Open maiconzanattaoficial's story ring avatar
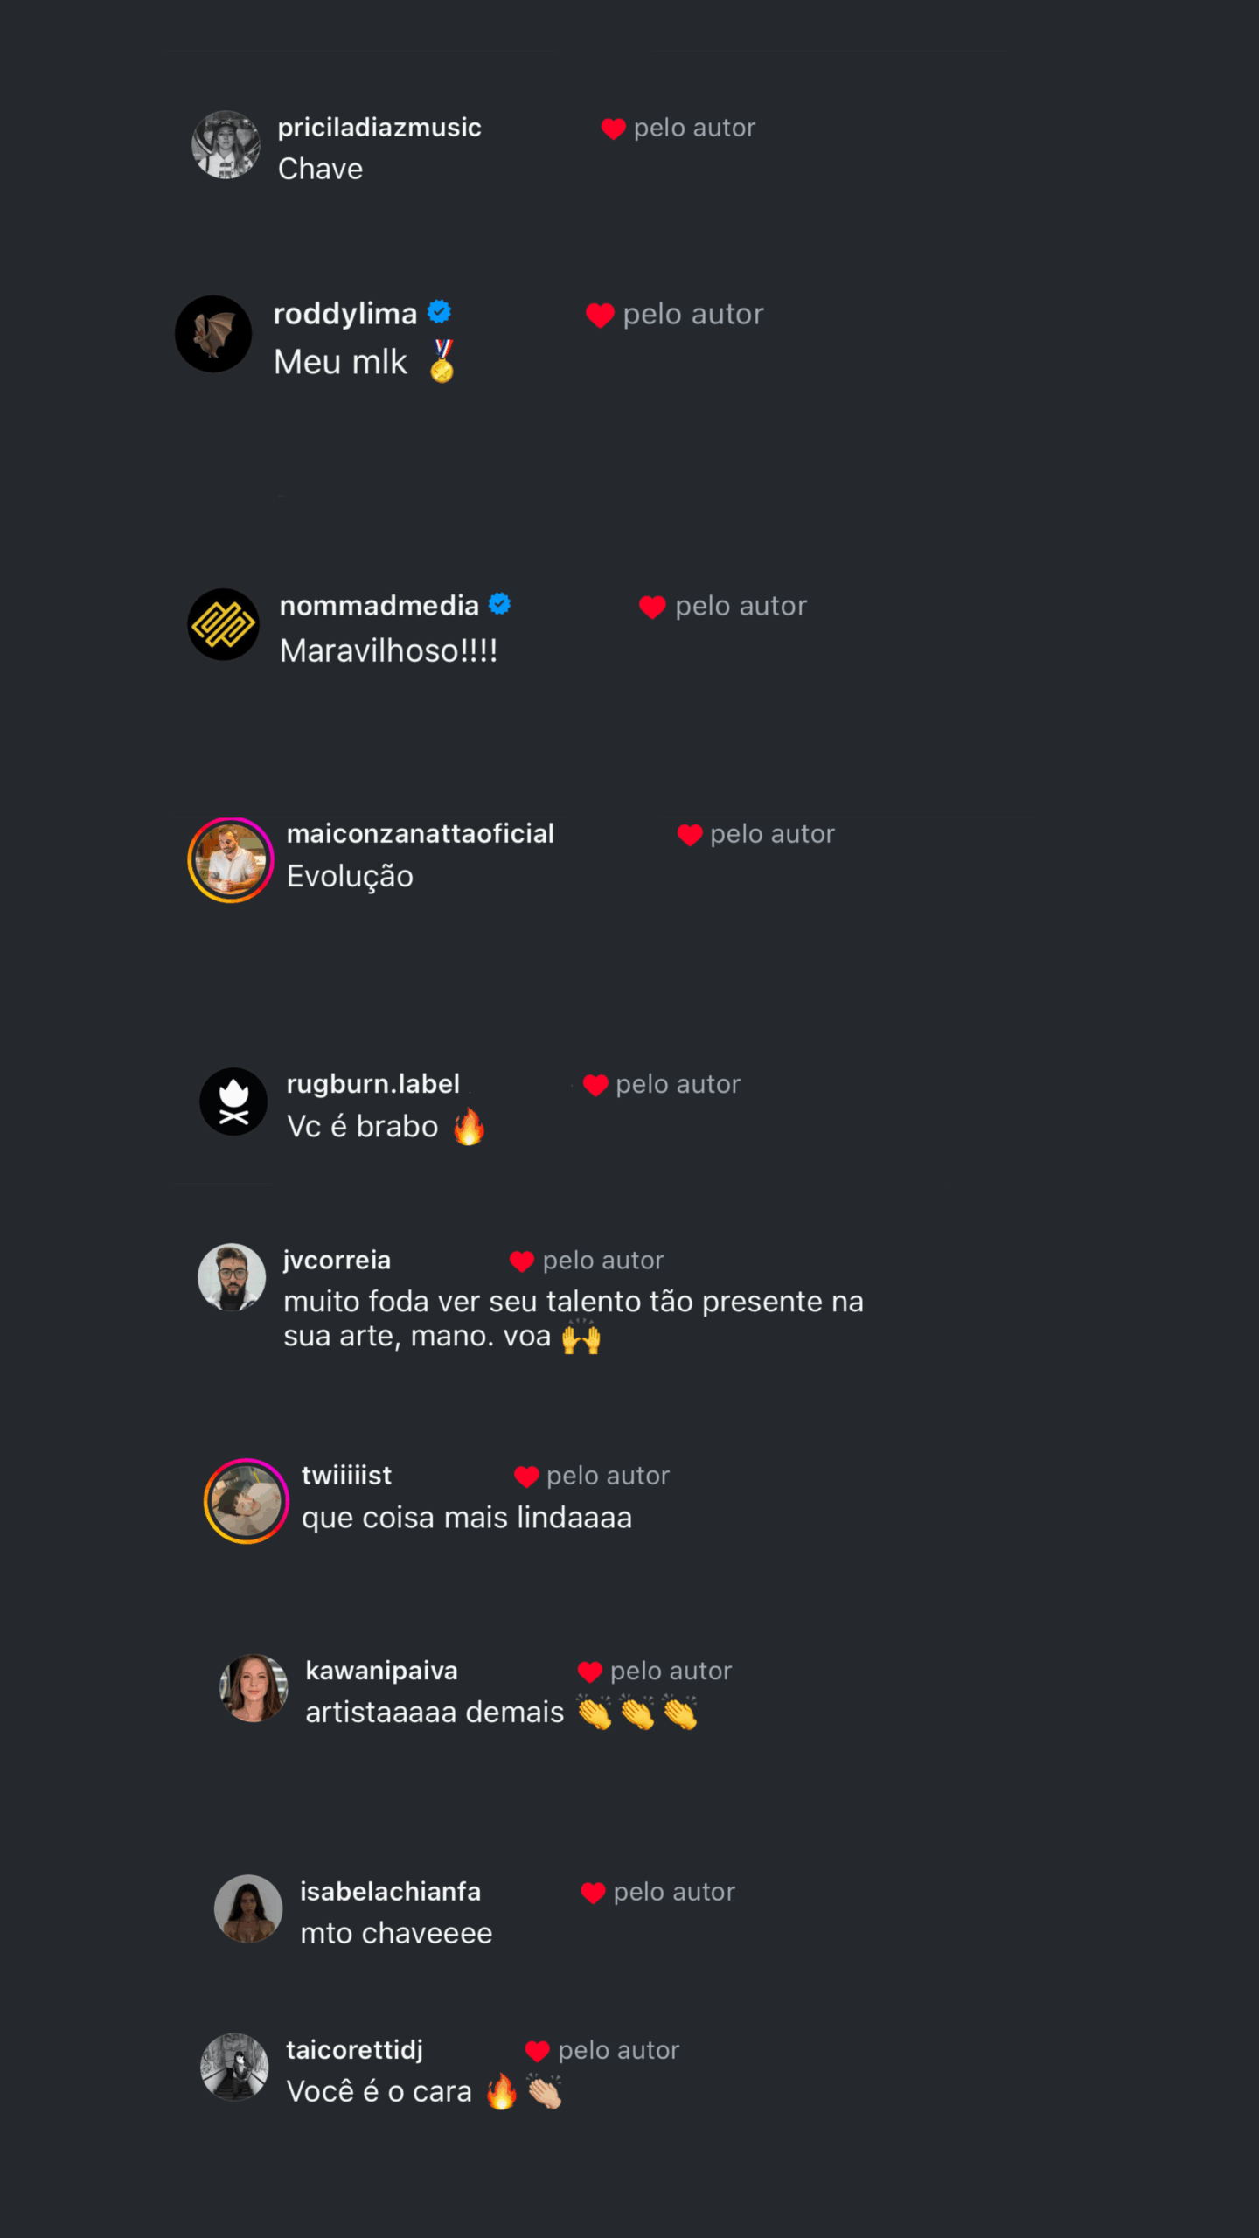The height and width of the screenshot is (2238, 1259). tap(231, 860)
